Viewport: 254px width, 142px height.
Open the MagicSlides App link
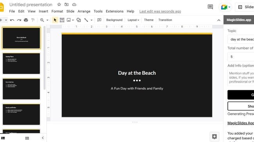(241, 123)
